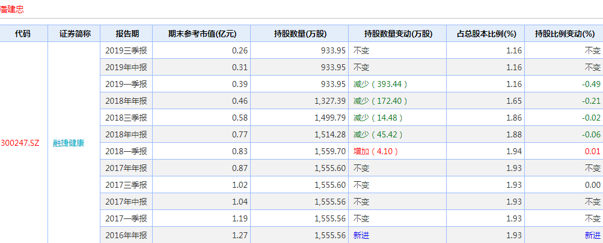The height and width of the screenshot is (243, 603).
Task: Select the 减少 ( 45.42 ) change cell
Action: [x=397, y=134]
